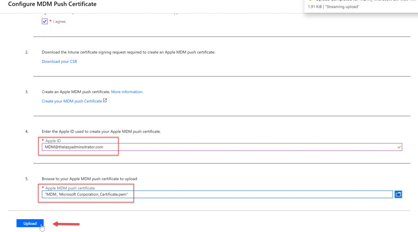Click the 'Streaming upload' notification text
This screenshot has height=232, width=418.
(342, 7)
